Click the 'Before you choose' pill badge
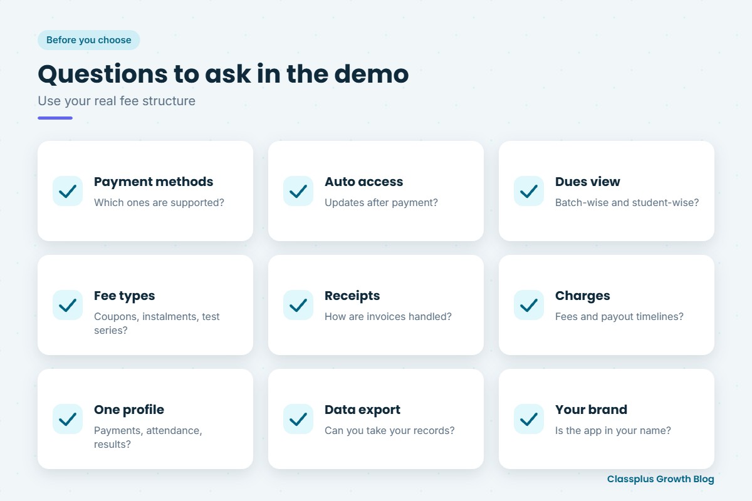Viewport: 752px width, 501px height. pos(89,40)
